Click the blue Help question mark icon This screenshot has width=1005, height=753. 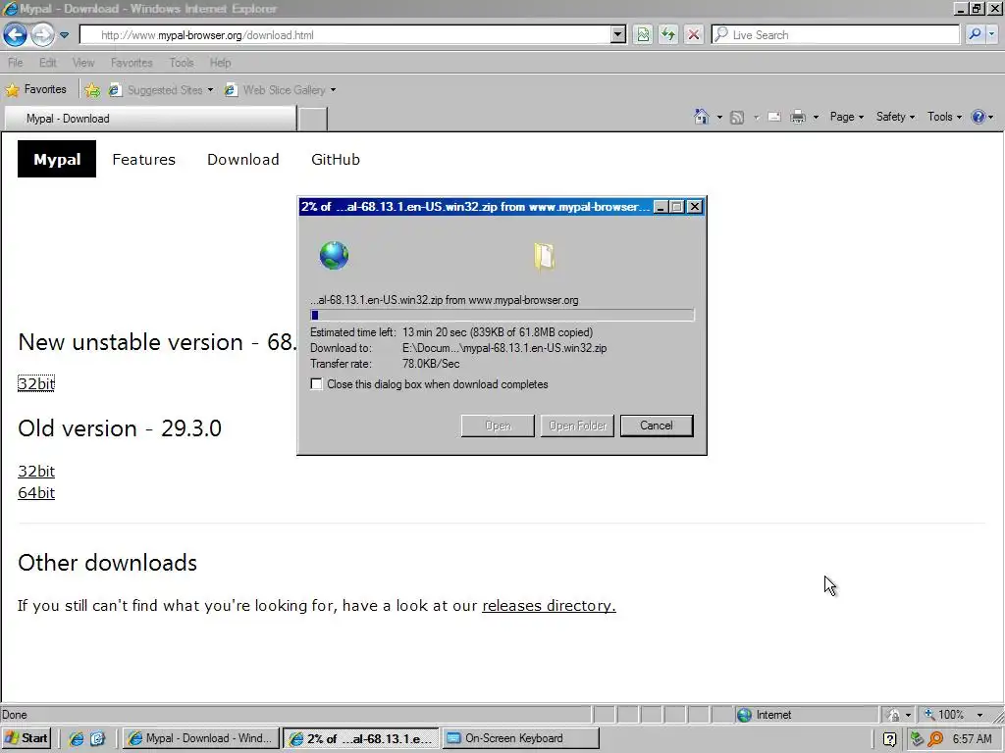(x=979, y=117)
